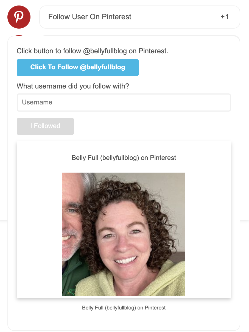Image resolution: width=249 pixels, height=332 pixels.
Task: Click the Username input field
Action: click(124, 102)
